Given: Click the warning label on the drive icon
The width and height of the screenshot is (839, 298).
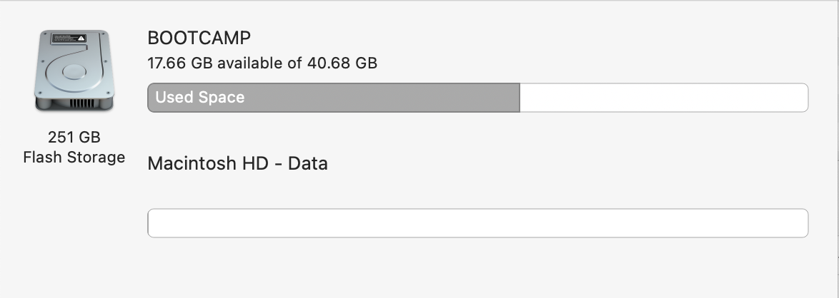Looking at the screenshot, I should coord(69,38).
